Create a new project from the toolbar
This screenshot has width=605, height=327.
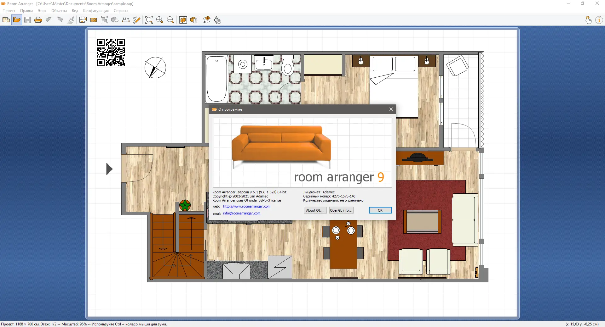click(x=6, y=20)
